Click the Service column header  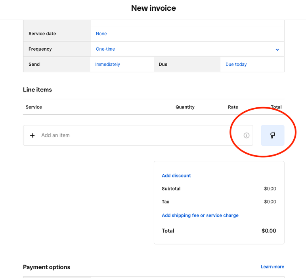[34, 107]
